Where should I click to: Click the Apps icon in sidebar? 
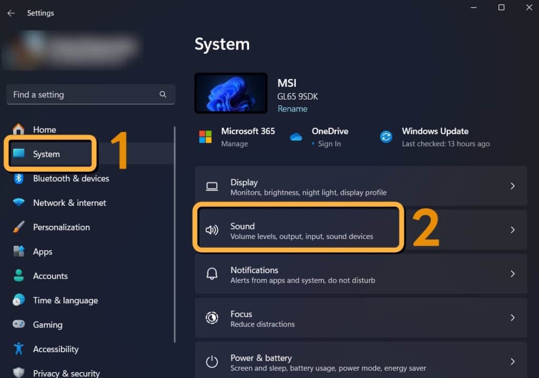18,251
